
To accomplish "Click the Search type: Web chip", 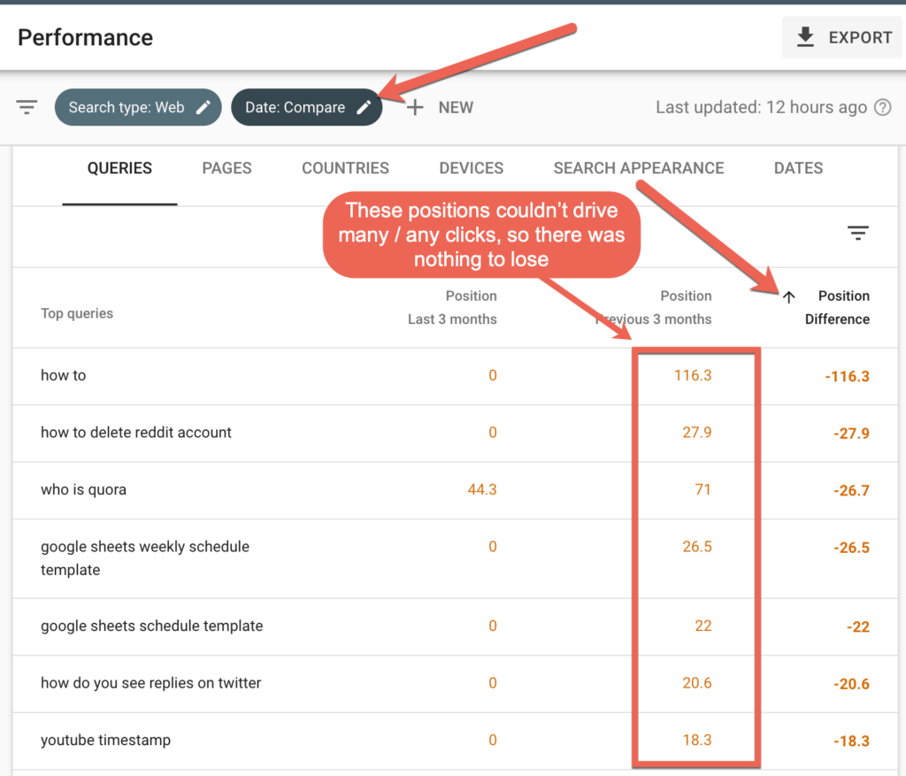I will 127,107.
